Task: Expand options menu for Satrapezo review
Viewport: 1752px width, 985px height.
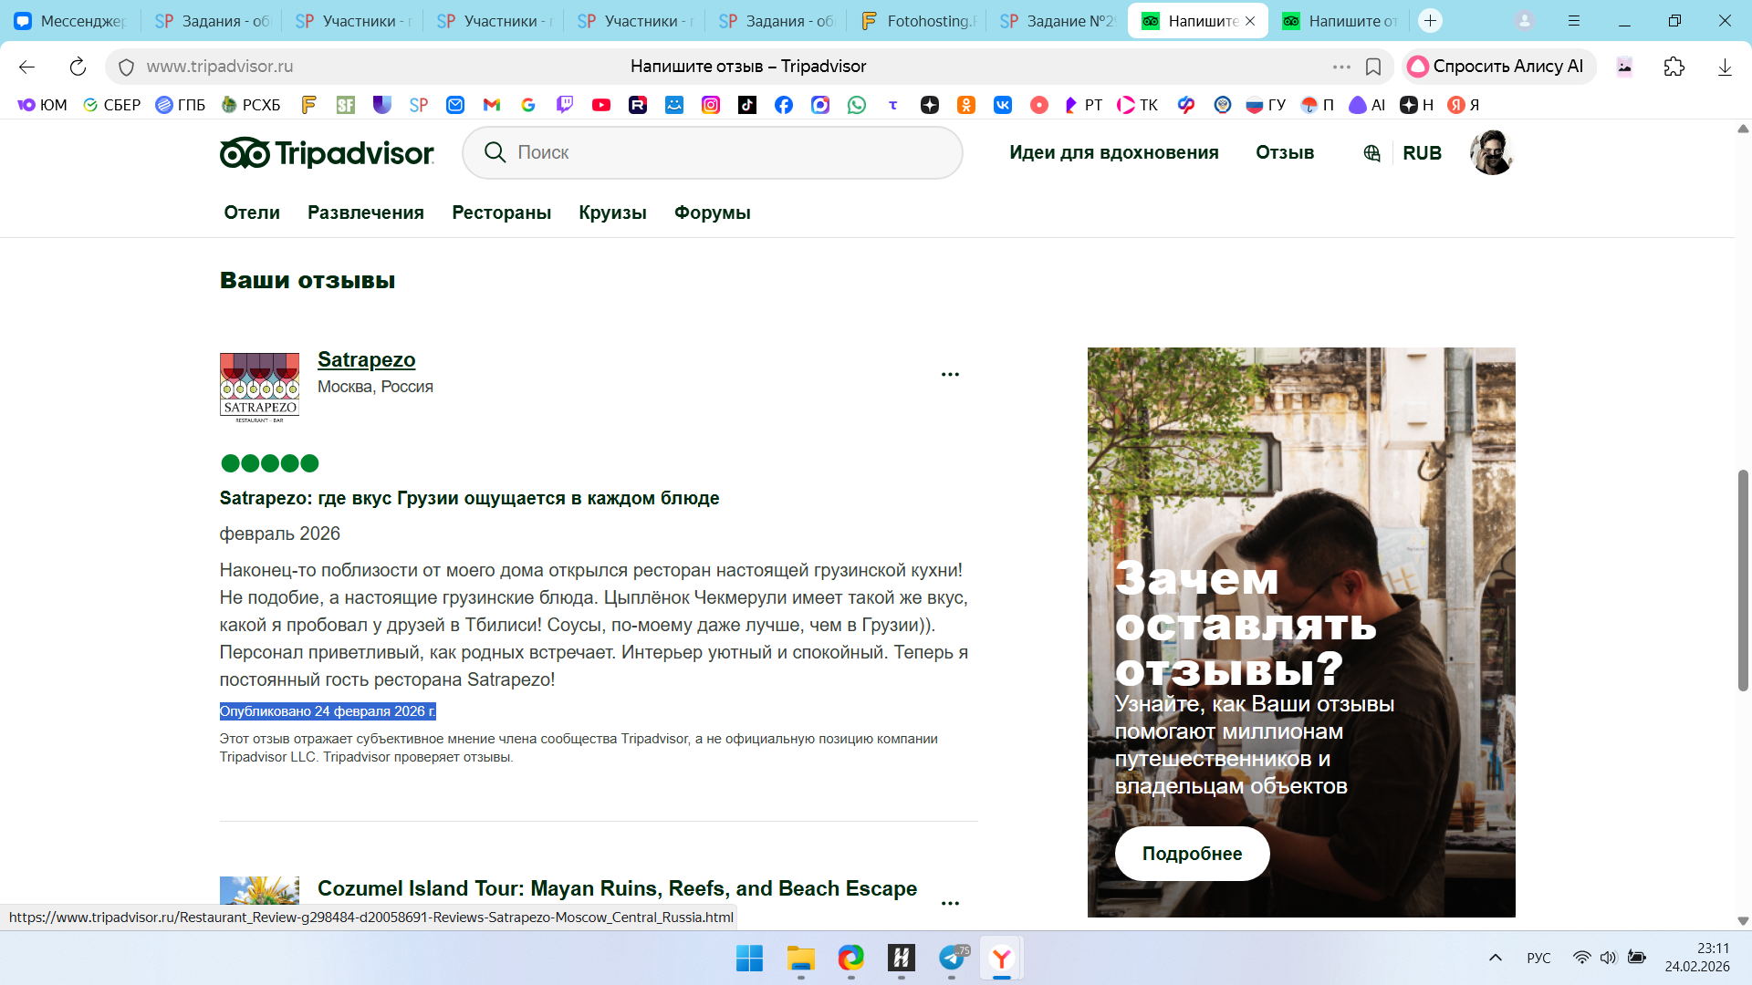Action: pyautogui.click(x=950, y=375)
